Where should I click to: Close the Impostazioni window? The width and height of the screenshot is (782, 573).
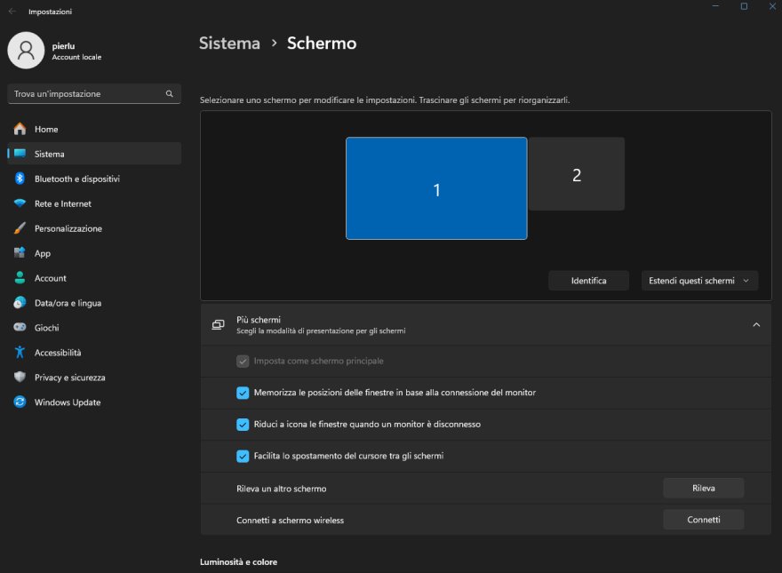click(x=772, y=6)
